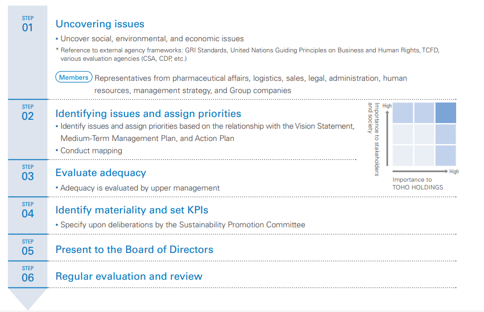Click the STEP 04 number label
484x312 pixels.
pyautogui.click(x=27, y=213)
